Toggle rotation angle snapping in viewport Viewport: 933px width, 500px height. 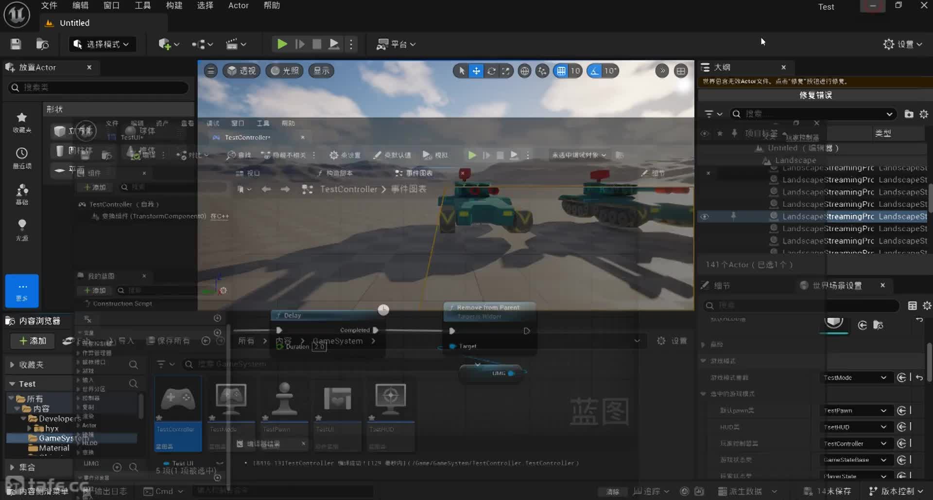tap(594, 71)
